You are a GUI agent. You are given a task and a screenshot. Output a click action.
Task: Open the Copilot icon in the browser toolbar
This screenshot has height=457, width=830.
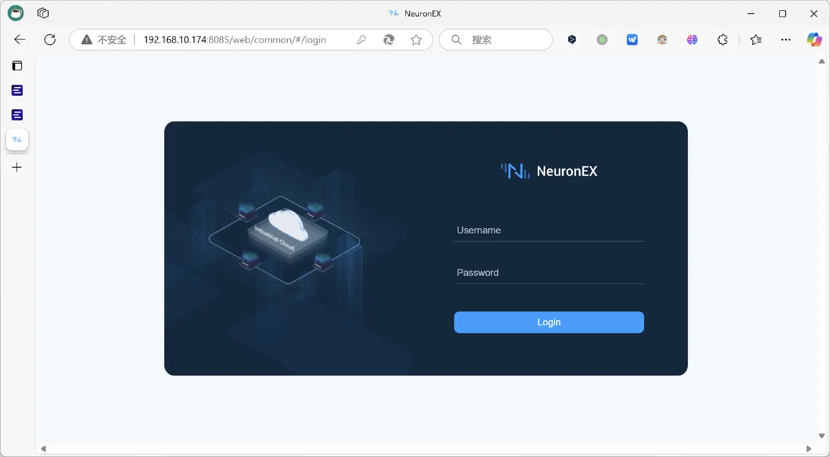point(814,39)
